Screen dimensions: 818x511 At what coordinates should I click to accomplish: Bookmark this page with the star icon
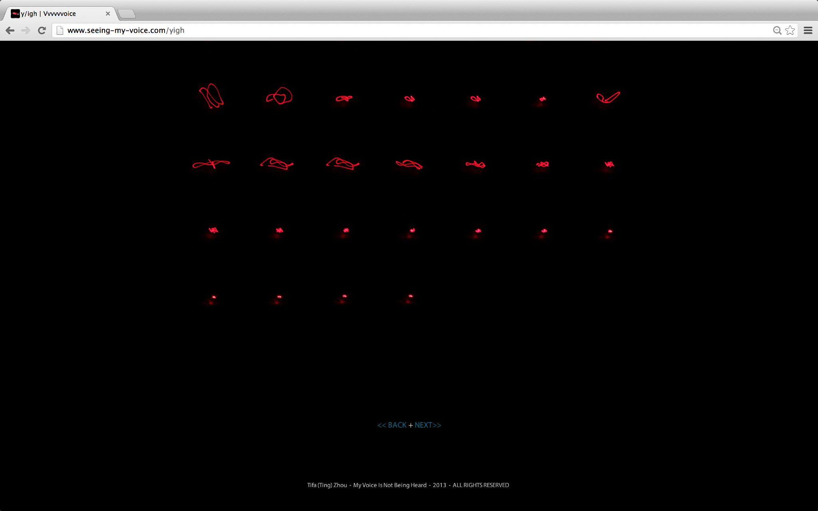(790, 30)
